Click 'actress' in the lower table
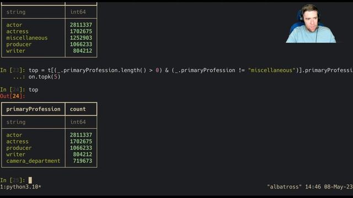The height and width of the screenshot is (198, 353). click(17, 142)
